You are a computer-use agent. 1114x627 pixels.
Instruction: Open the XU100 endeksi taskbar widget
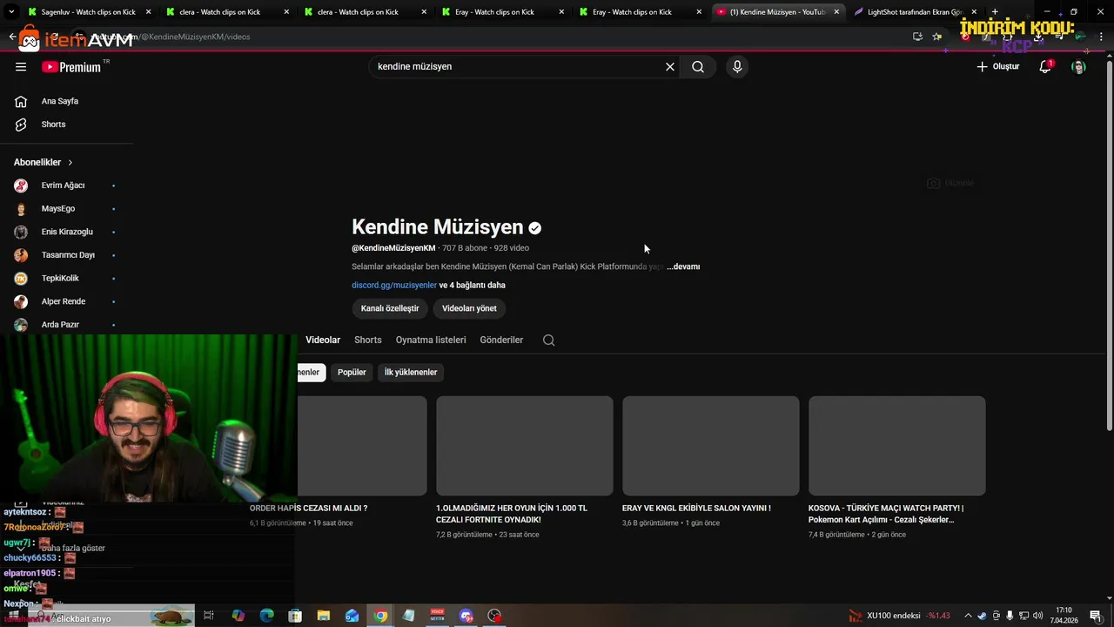900,616
